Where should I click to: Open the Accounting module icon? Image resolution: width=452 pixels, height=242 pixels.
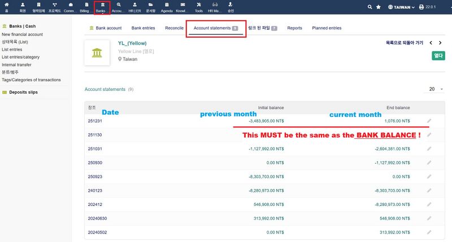pos(119,5)
